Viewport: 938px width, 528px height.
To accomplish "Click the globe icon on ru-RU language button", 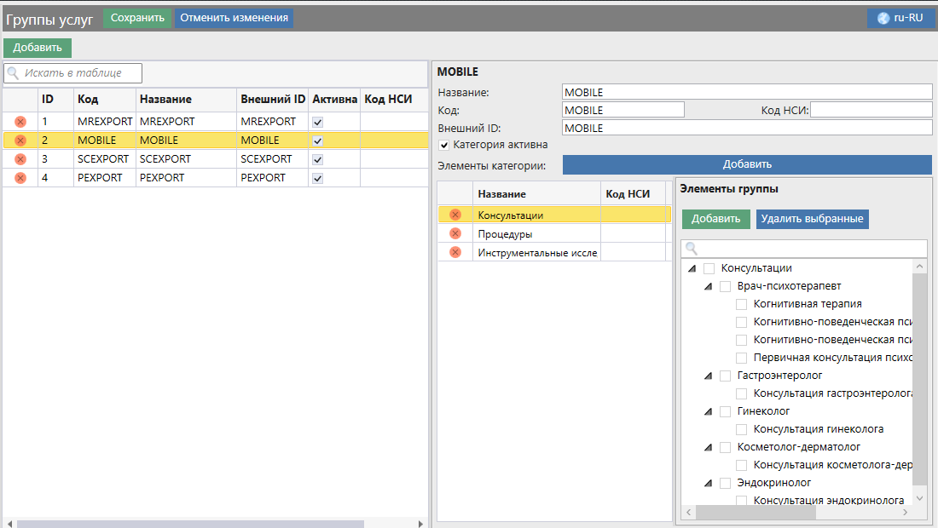I will (883, 18).
